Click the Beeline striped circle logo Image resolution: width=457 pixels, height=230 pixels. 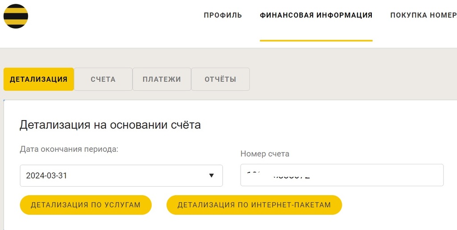coord(16,16)
